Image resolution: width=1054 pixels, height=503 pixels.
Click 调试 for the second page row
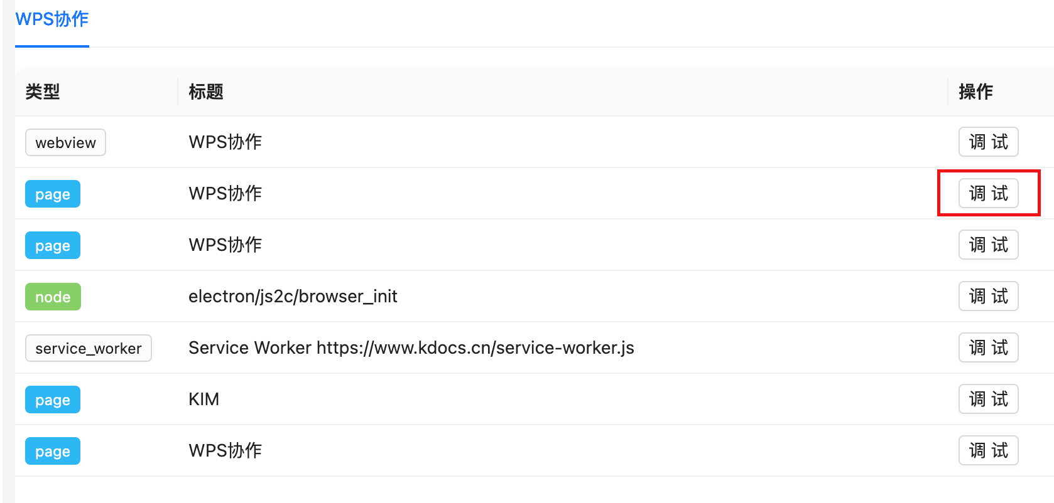click(x=988, y=245)
